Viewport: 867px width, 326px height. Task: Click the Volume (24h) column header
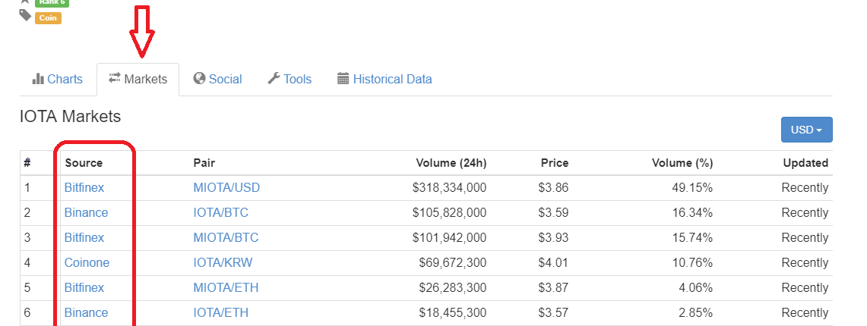(451, 162)
